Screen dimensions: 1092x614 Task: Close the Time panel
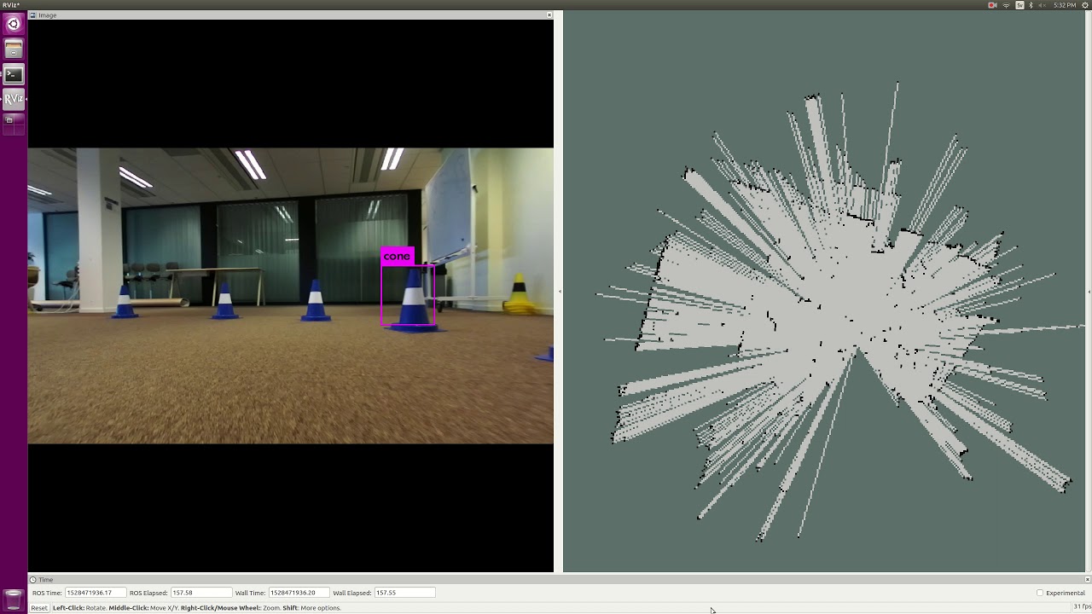[x=1087, y=580]
